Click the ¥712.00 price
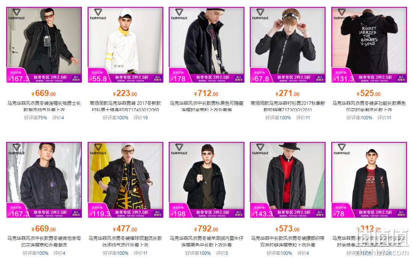This screenshot has height=259, width=412. click(206, 93)
